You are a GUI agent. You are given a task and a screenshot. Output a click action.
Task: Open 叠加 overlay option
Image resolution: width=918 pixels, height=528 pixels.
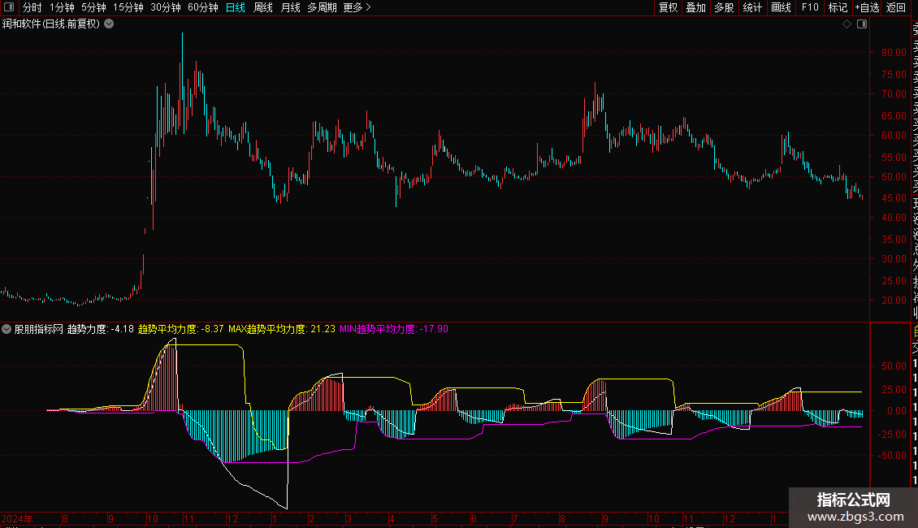695,7
